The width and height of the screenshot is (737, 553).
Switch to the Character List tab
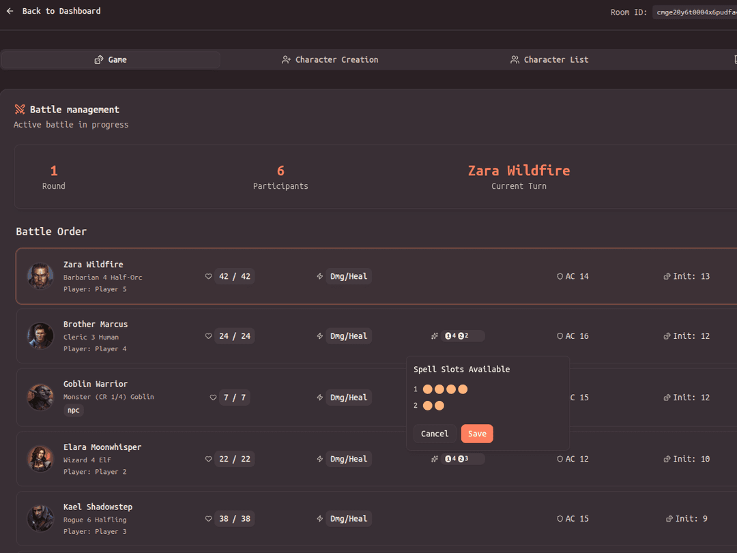pos(549,59)
